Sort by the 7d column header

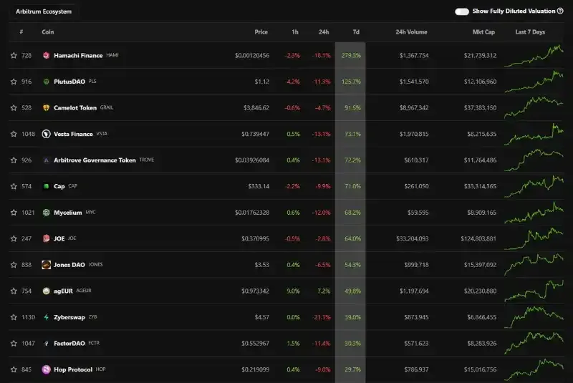point(356,32)
